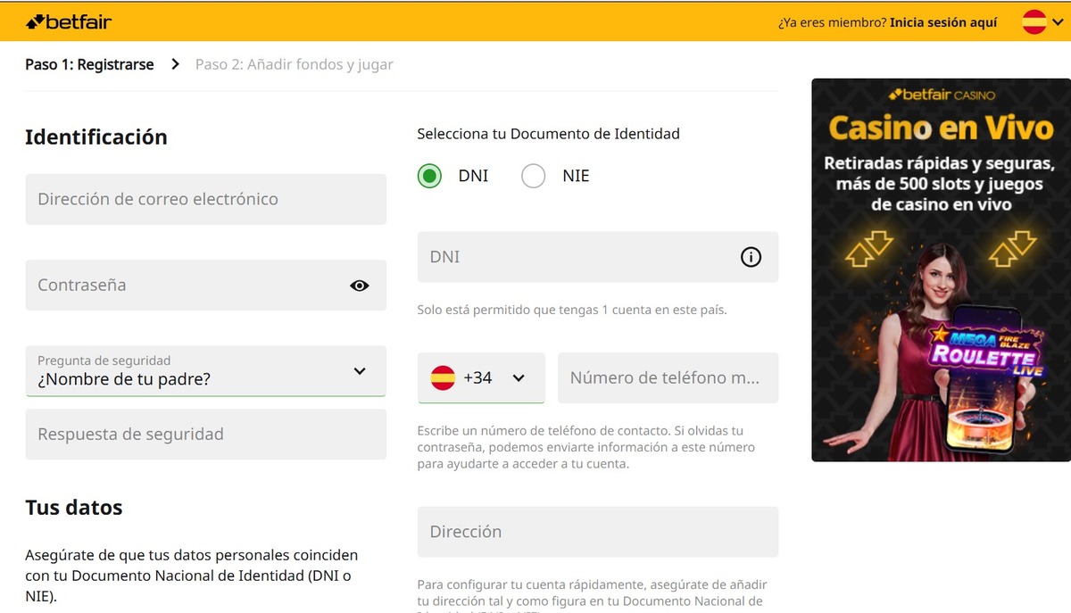Click the DNI info icon

tap(751, 257)
